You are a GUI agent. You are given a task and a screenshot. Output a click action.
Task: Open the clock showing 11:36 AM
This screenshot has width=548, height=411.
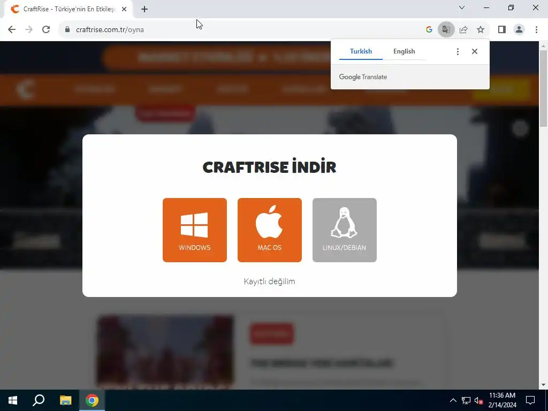click(502, 400)
